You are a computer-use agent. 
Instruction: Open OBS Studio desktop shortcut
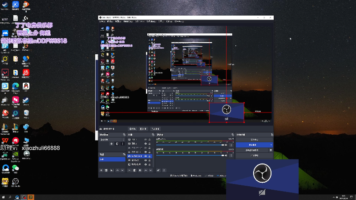tap(16, 183)
